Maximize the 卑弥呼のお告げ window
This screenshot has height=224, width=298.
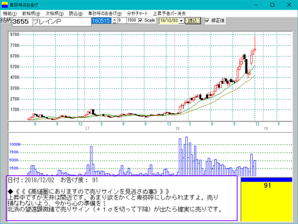[x=272, y=5]
